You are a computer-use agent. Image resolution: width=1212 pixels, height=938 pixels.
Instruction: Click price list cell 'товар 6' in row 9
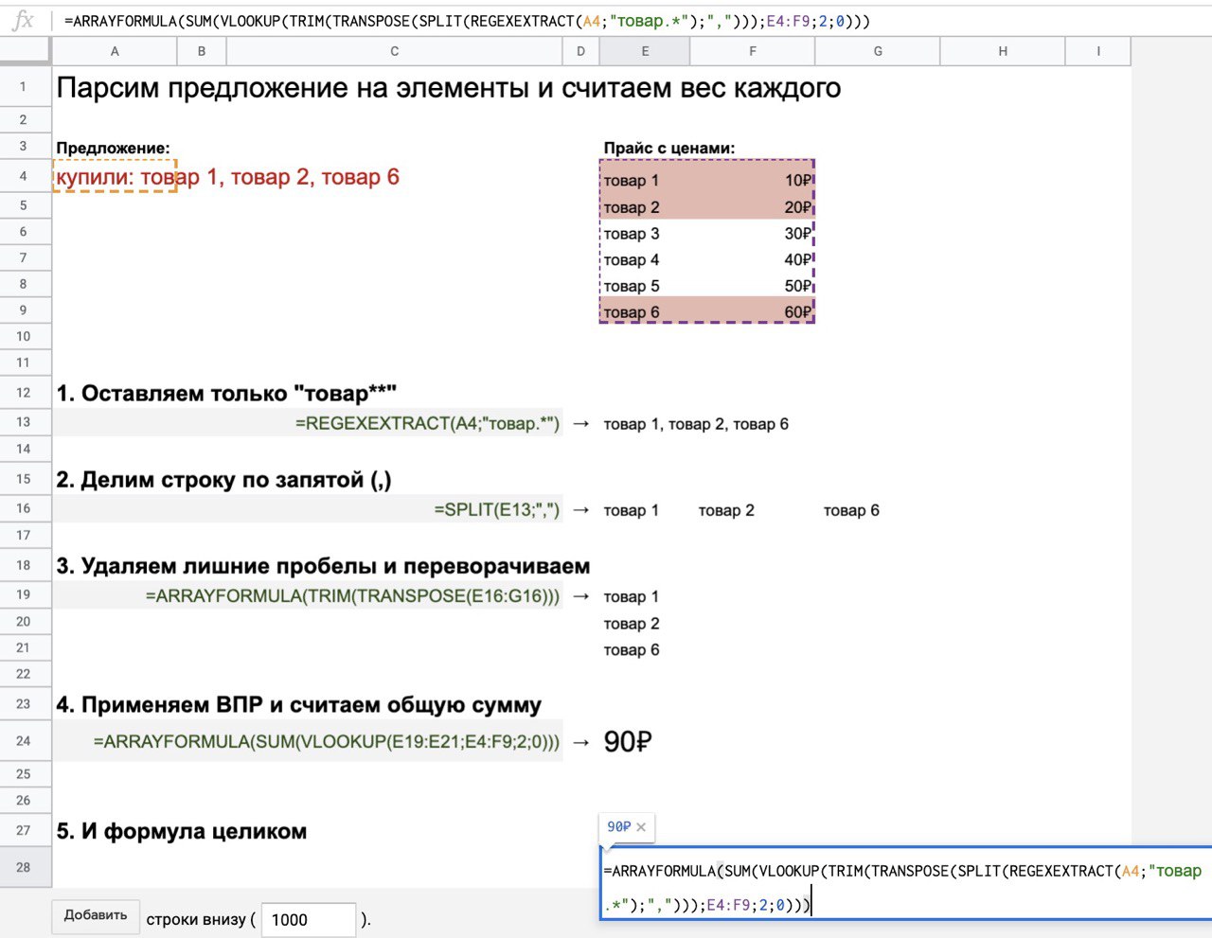click(632, 312)
